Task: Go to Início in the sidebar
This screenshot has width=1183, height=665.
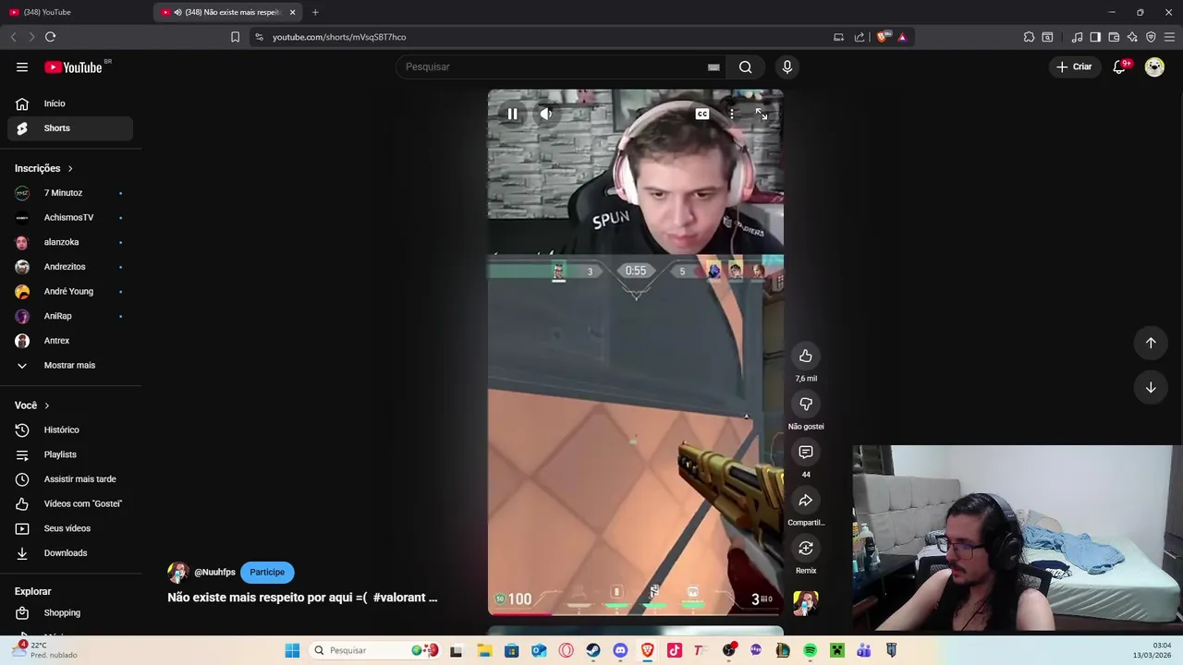Action: [x=70, y=103]
